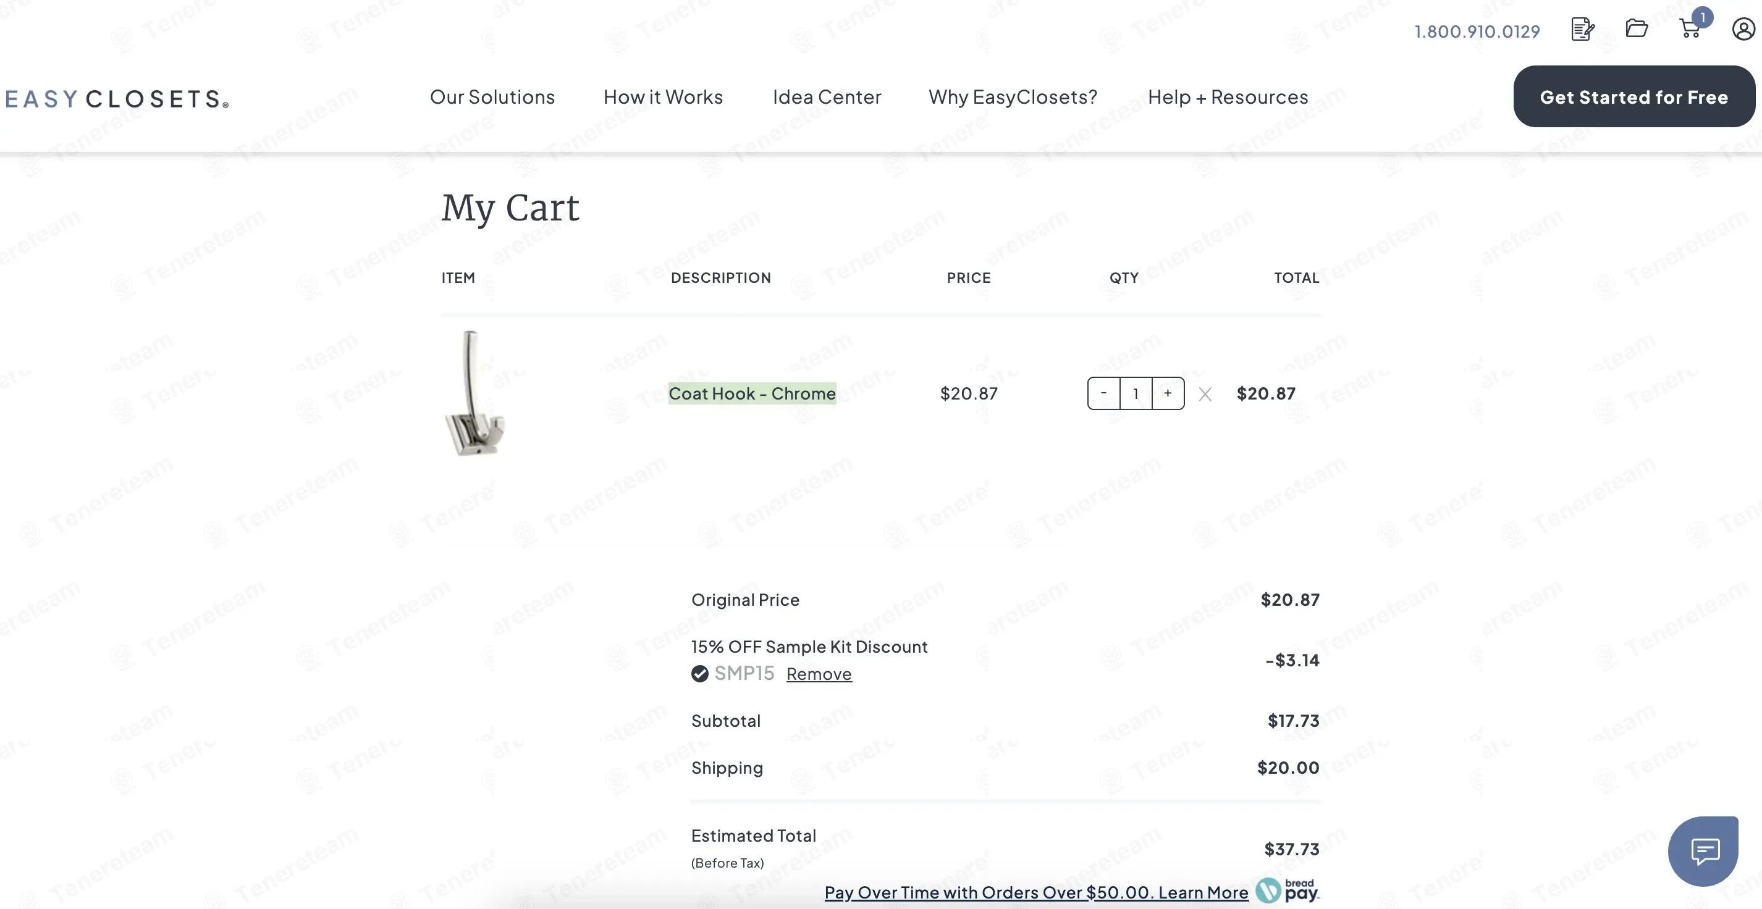Click the user account profile icon
The width and height of the screenshot is (1762, 909).
[x=1743, y=30]
